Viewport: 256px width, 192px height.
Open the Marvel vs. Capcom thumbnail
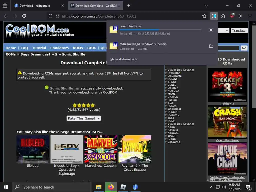coord(101,149)
